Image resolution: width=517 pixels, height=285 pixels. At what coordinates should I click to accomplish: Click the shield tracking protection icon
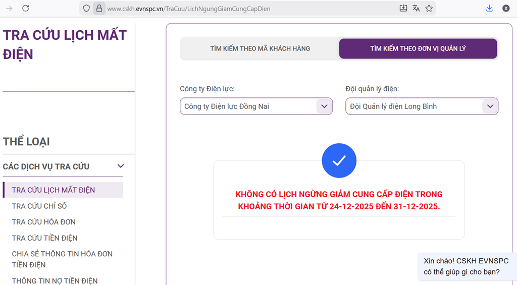click(86, 8)
